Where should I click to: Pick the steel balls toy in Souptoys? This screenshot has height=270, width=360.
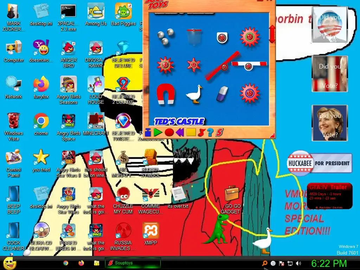(x=166, y=36)
